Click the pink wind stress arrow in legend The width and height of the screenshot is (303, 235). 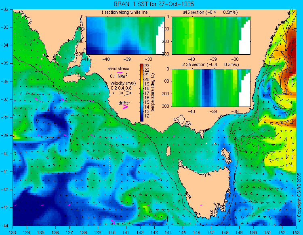point(120,72)
